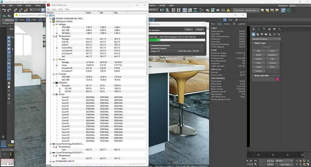Toggle the Layer Explorer toolbar icon
The image size is (311, 167).
(178, 10)
